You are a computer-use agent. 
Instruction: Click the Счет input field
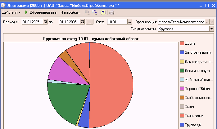pos(117,22)
